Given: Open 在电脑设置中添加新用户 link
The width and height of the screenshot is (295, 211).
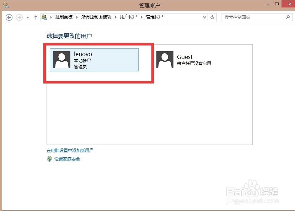Looking at the screenshot, I should [x=70, y=151].
